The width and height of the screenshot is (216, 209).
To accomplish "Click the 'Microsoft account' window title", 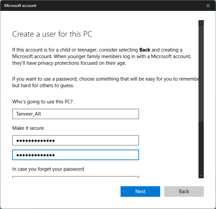I will 20,6.
